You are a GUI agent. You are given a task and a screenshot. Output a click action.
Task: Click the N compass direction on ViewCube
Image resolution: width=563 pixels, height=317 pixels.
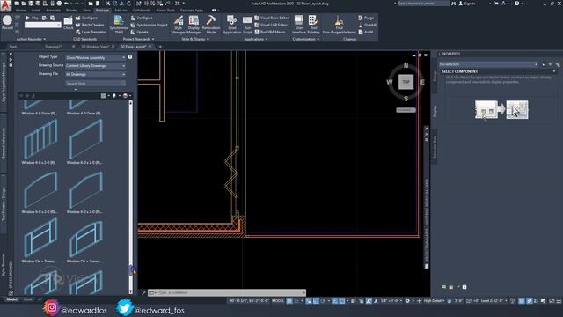(x=406, y=66)
